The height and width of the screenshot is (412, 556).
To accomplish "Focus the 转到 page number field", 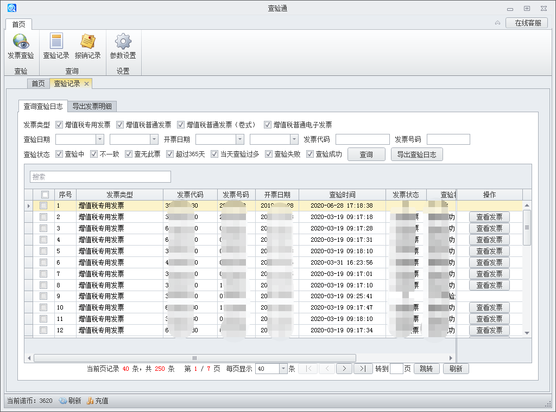I will [396, 369].
